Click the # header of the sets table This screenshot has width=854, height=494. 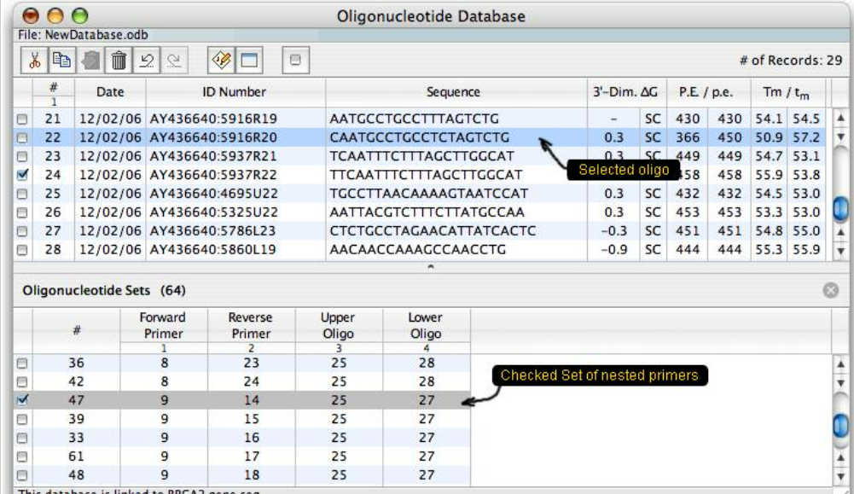point(76,330)
